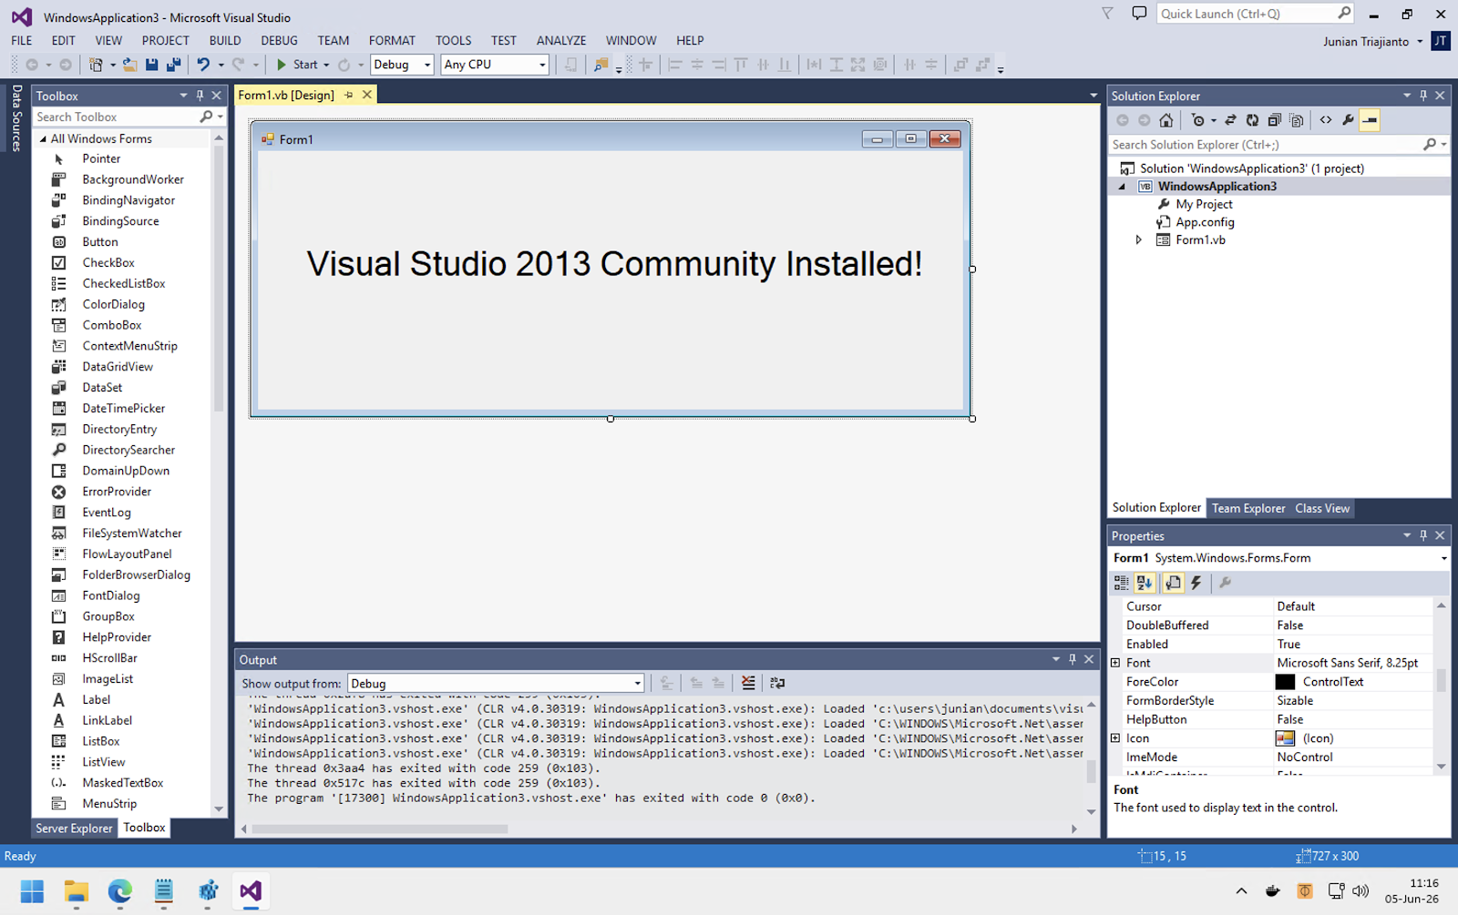
Task: Click the View Code icon in Solution Explorer
Action: (x=1326, y=120)
